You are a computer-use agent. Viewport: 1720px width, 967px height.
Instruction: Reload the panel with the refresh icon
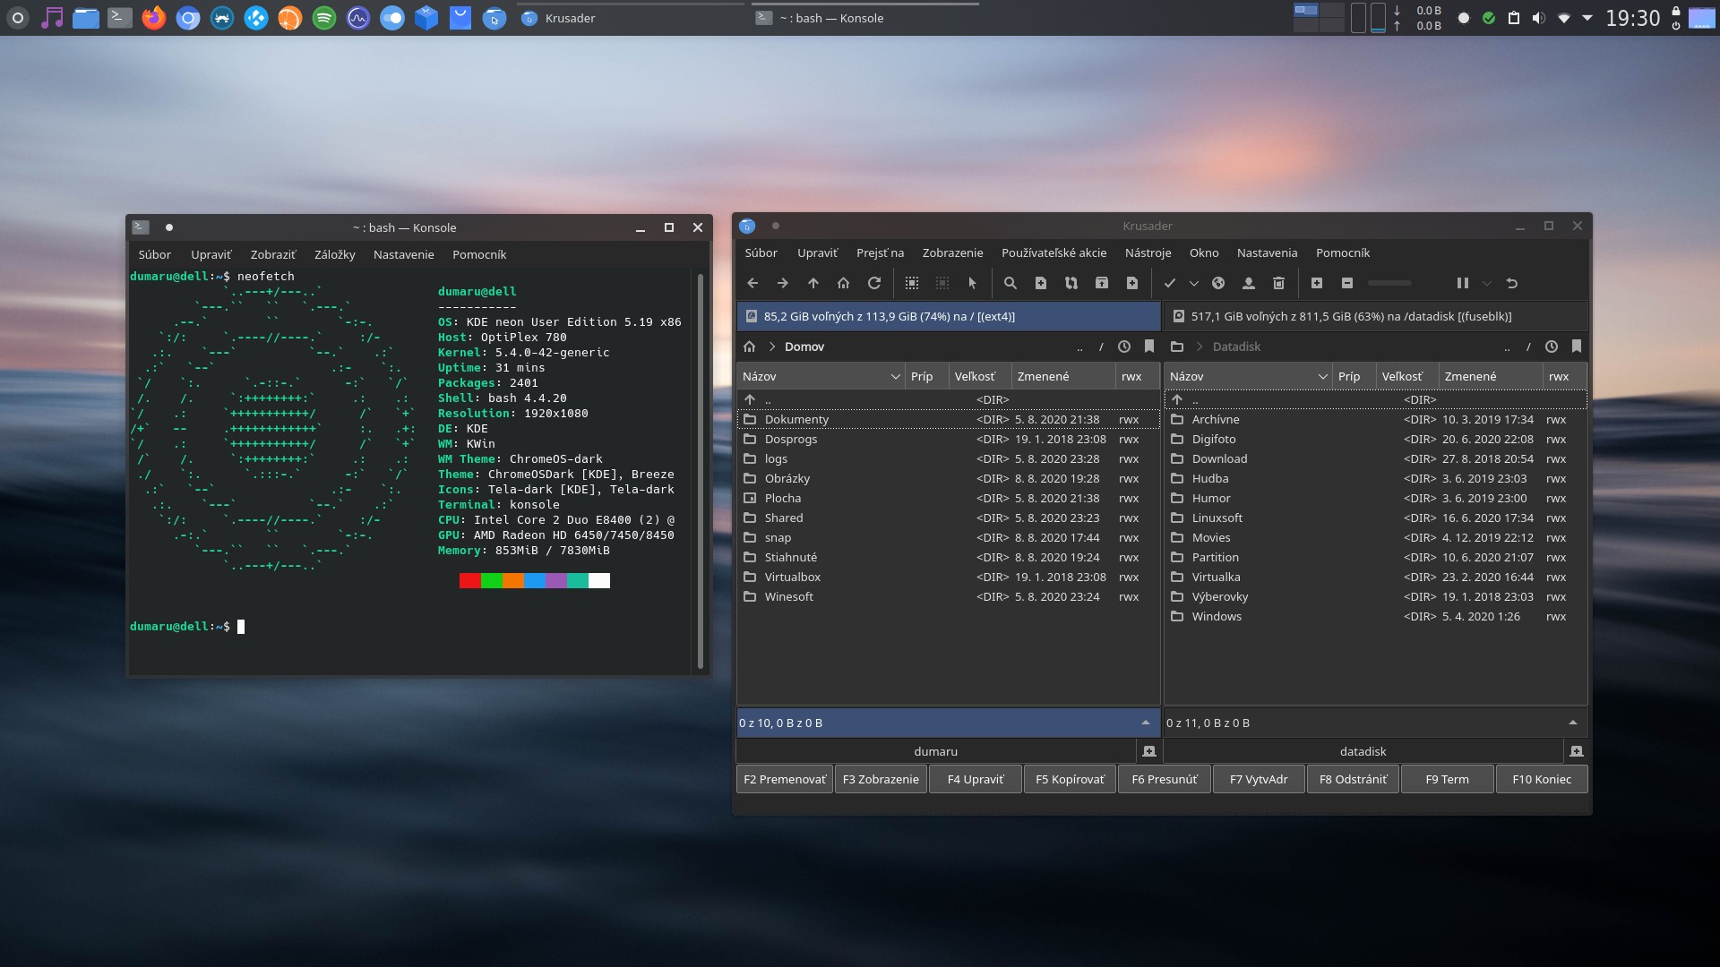coord(874,283)
